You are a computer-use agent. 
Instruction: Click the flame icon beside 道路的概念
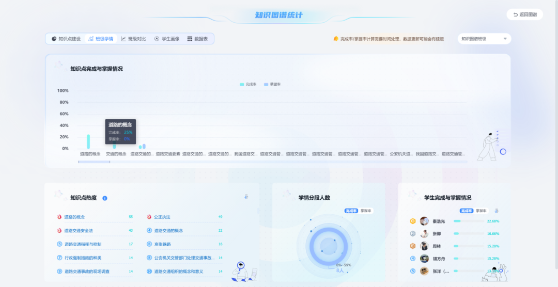click(x=59, y=217)
